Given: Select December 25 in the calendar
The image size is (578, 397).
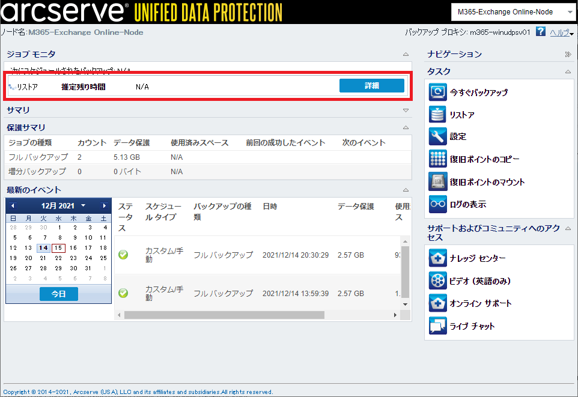Looking at the screenshot, I should 103,258.
